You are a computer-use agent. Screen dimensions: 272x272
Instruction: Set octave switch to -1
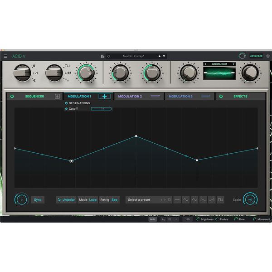[x=35, y=73]
